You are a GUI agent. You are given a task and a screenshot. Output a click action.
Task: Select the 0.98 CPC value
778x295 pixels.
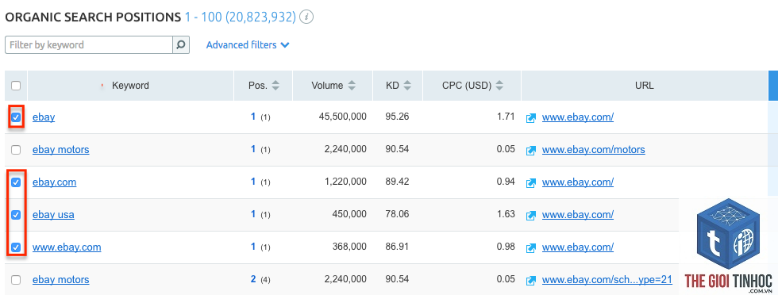tap(506, 247)
